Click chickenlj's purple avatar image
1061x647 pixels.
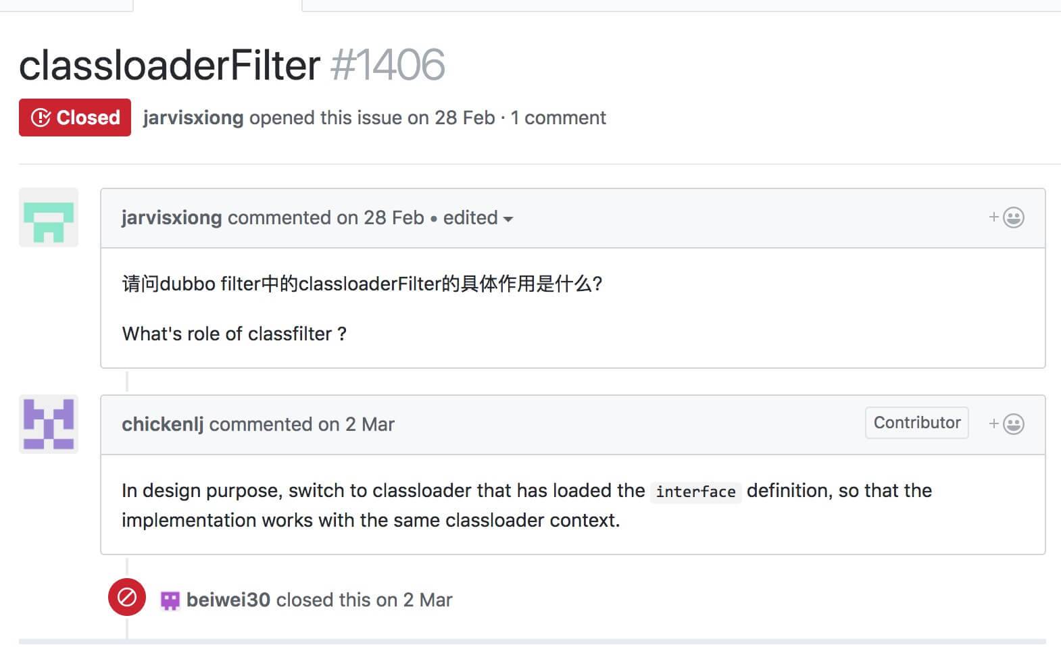[x=49, y=424]
